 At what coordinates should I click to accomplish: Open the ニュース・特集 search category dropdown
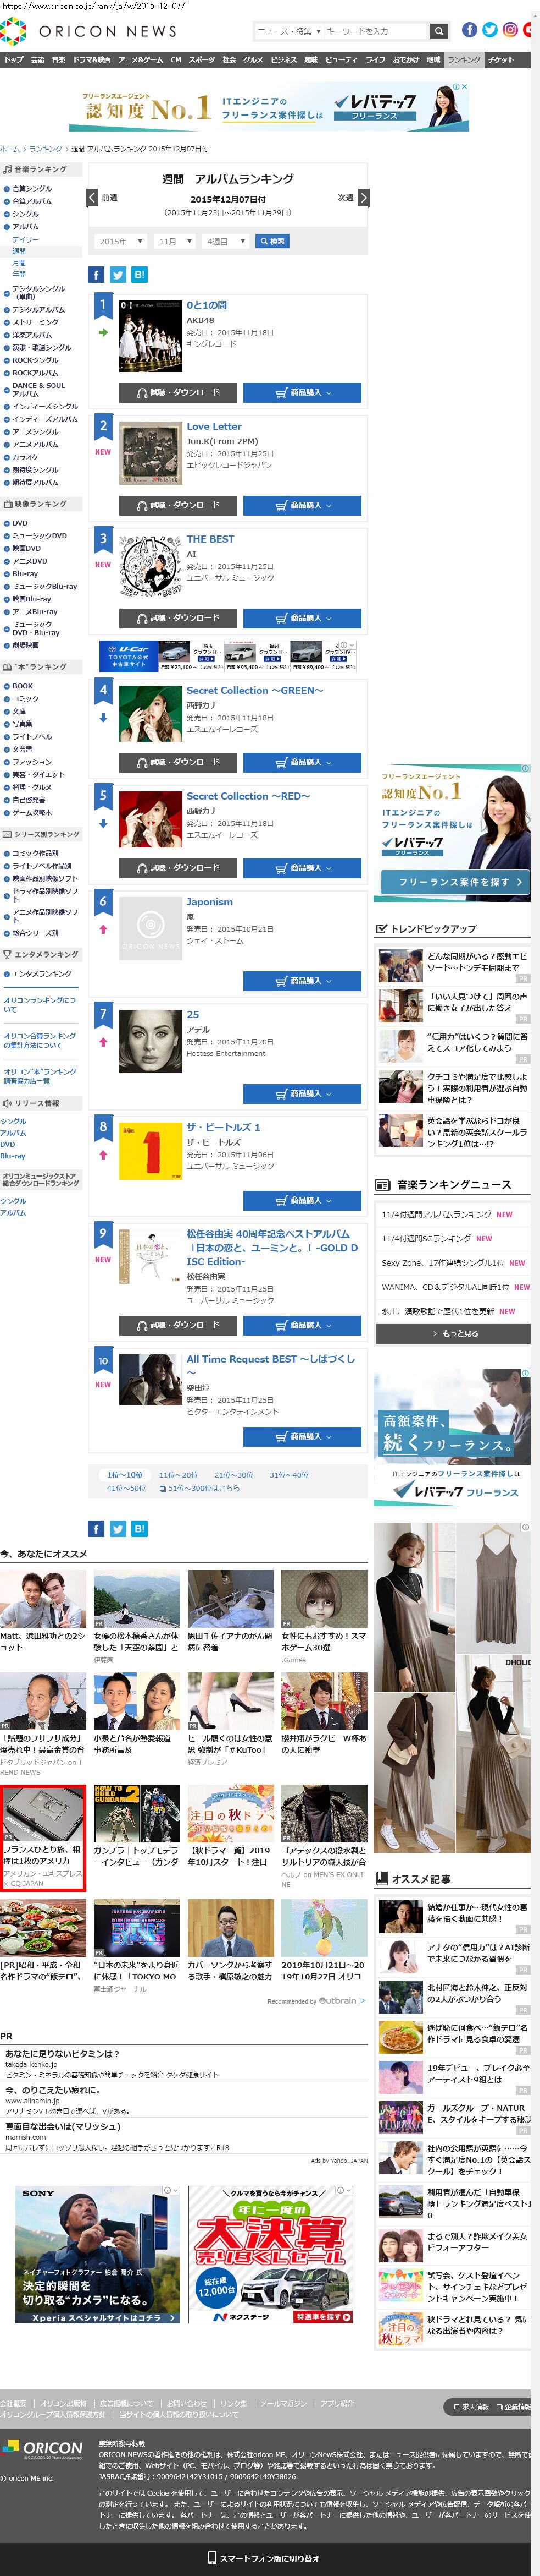[x=288, y=31]
